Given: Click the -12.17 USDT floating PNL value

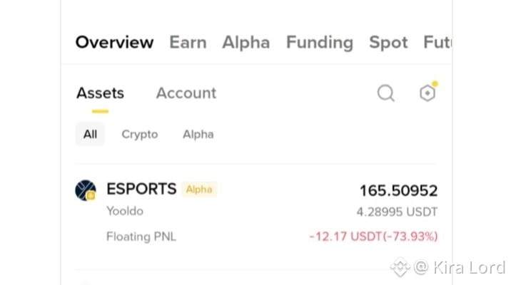Looking at the screenshot, I should (x=373, y=237).
